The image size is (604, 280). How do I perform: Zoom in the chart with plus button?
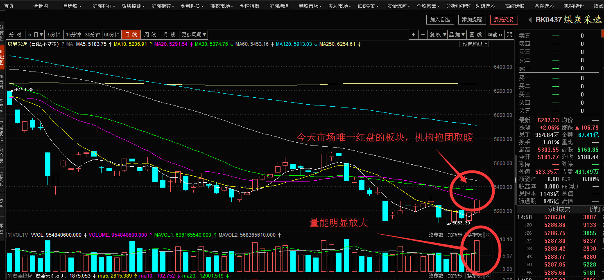tap(414, 35)
